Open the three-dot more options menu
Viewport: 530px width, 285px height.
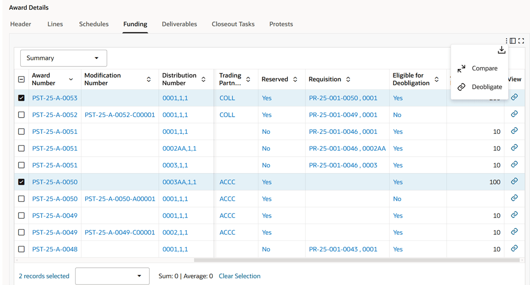[506, 41]
